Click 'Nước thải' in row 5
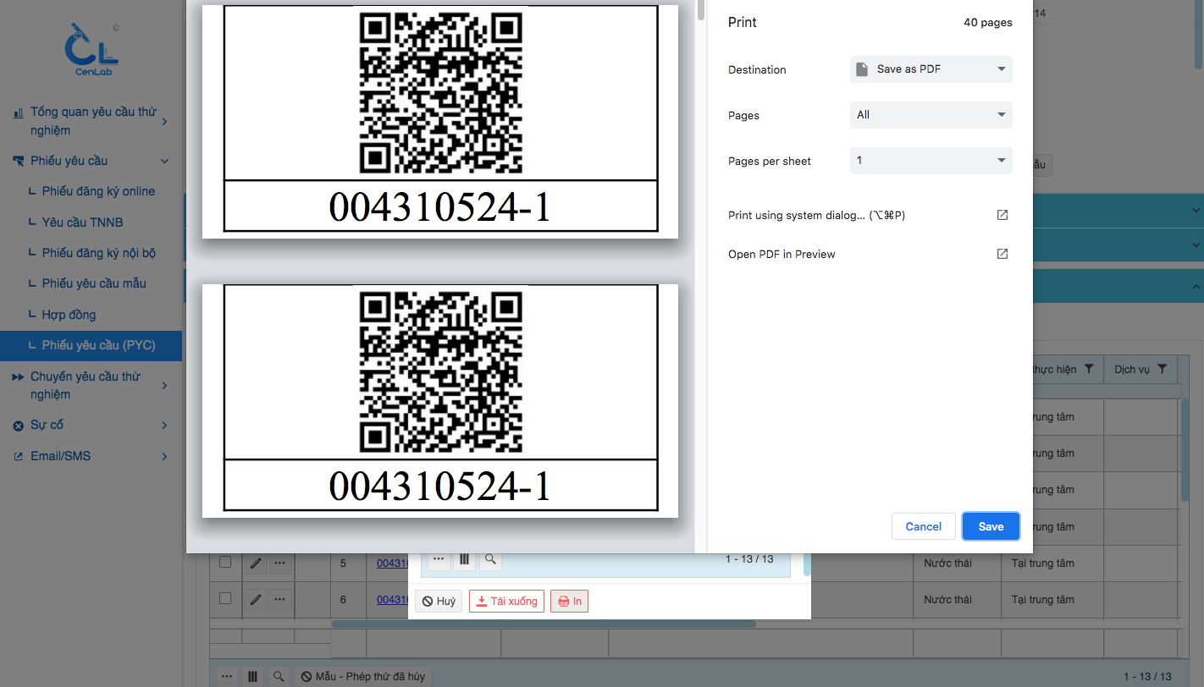The image size is (1204, 687). tap(948, 563)
